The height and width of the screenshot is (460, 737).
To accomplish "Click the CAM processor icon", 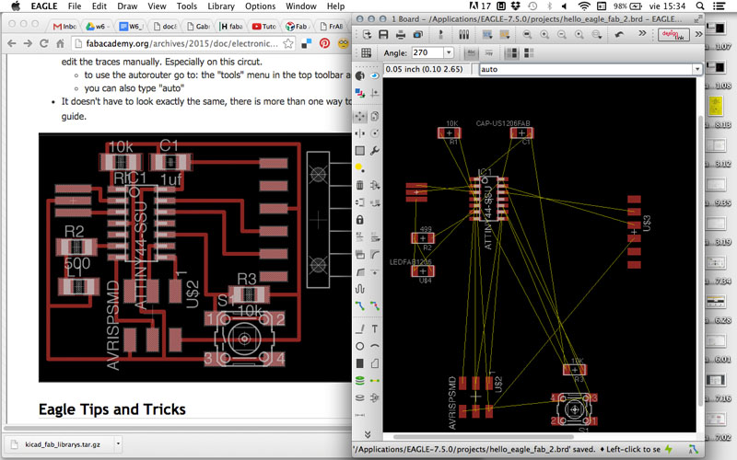I will pyautogui.click(x=417, y=34).
